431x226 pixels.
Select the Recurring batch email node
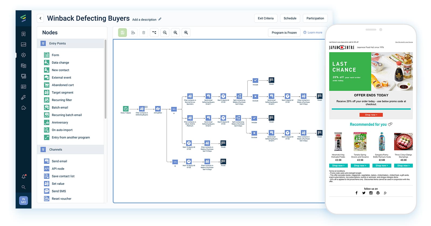63,115
